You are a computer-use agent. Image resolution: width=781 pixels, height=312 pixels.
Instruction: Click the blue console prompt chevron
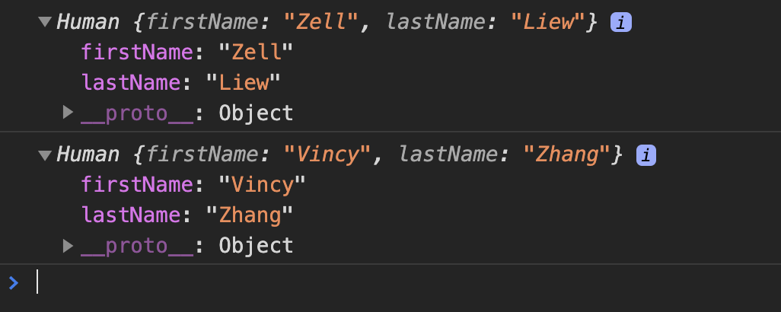tap(14, 283)
